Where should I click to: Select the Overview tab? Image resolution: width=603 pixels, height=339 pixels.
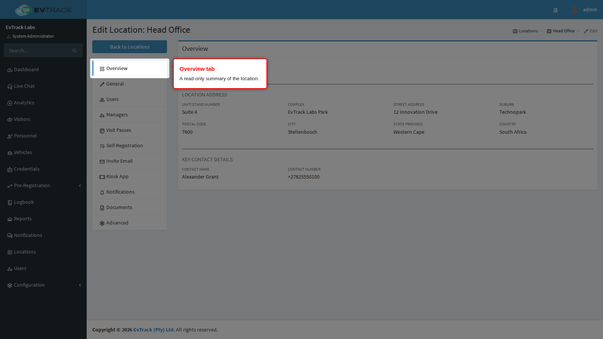(x=130, y=69)
